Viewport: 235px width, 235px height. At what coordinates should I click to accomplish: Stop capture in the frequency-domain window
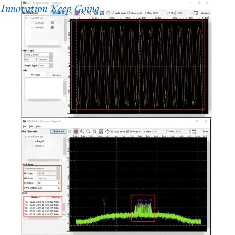[x=76, y=131]
